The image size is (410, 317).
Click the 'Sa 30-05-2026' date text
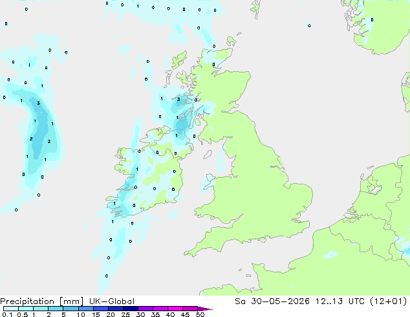click(272, 301)
